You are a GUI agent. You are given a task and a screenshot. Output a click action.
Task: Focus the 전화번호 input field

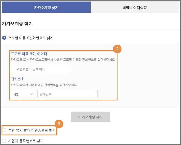coord(68,94)
